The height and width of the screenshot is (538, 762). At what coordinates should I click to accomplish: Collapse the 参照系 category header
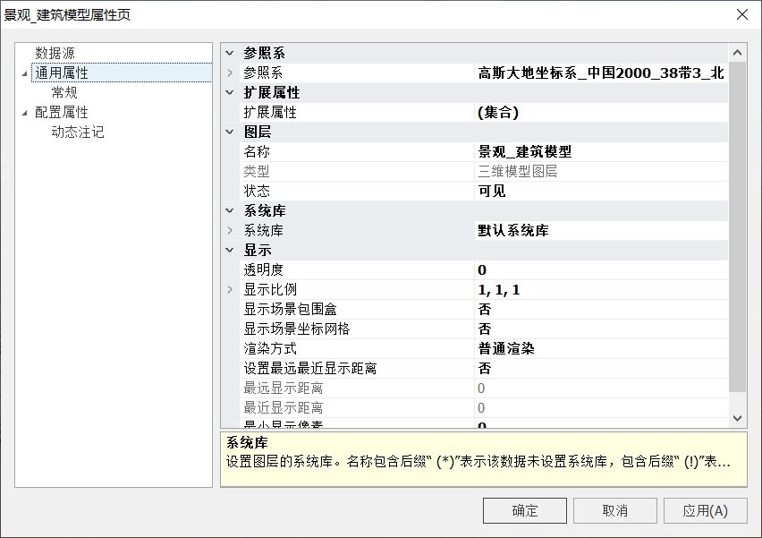click(230, 54)
